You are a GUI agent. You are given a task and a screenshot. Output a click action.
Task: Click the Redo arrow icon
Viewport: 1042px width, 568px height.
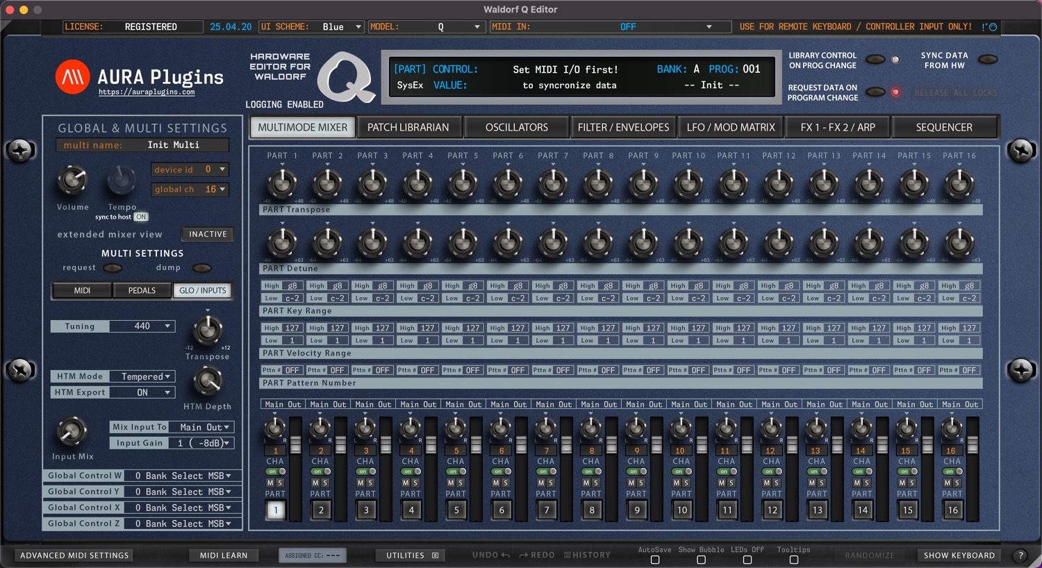524,555
